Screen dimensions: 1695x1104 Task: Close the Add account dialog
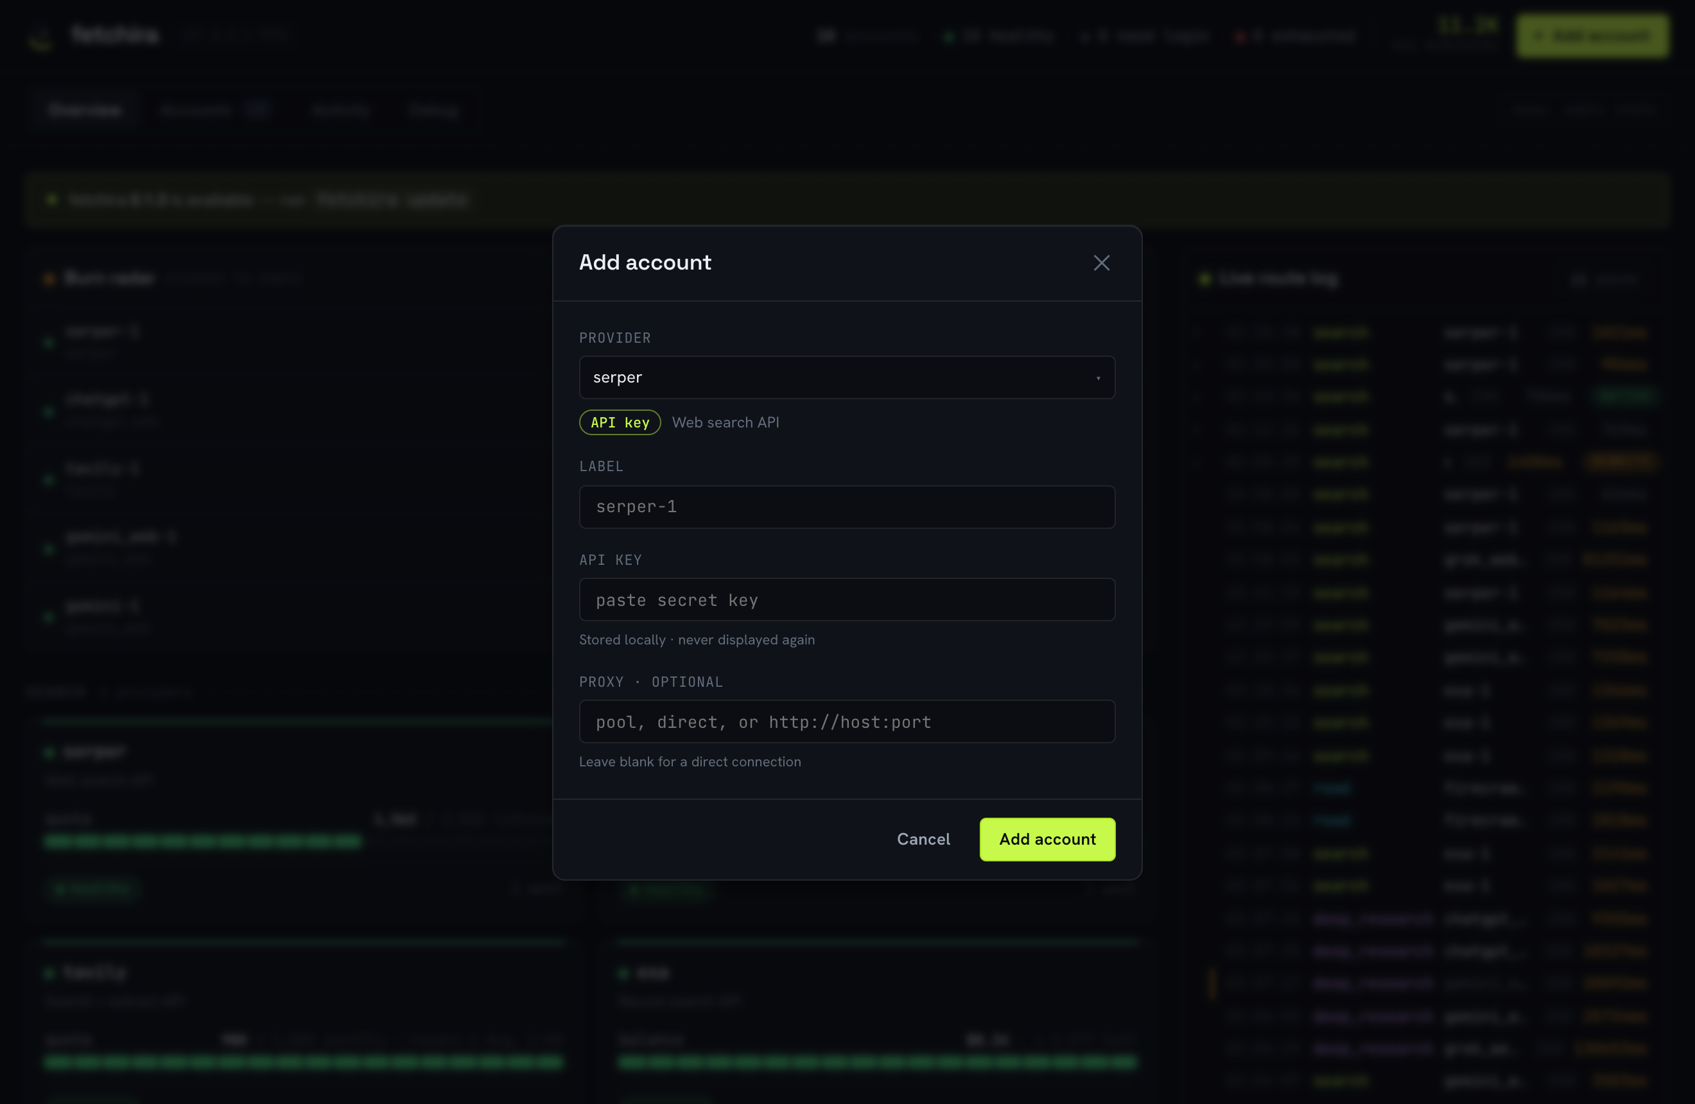(1101, 263)
